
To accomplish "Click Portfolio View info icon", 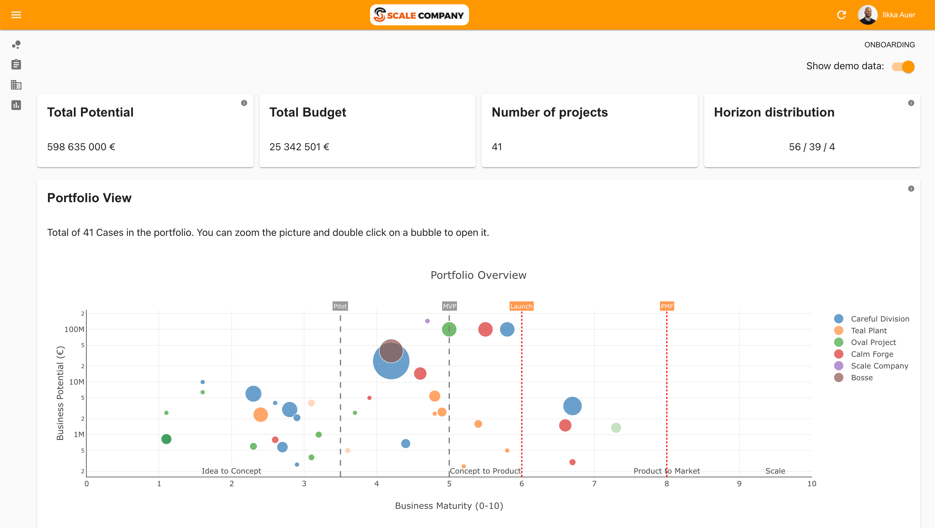I will (x=911, y=189).
